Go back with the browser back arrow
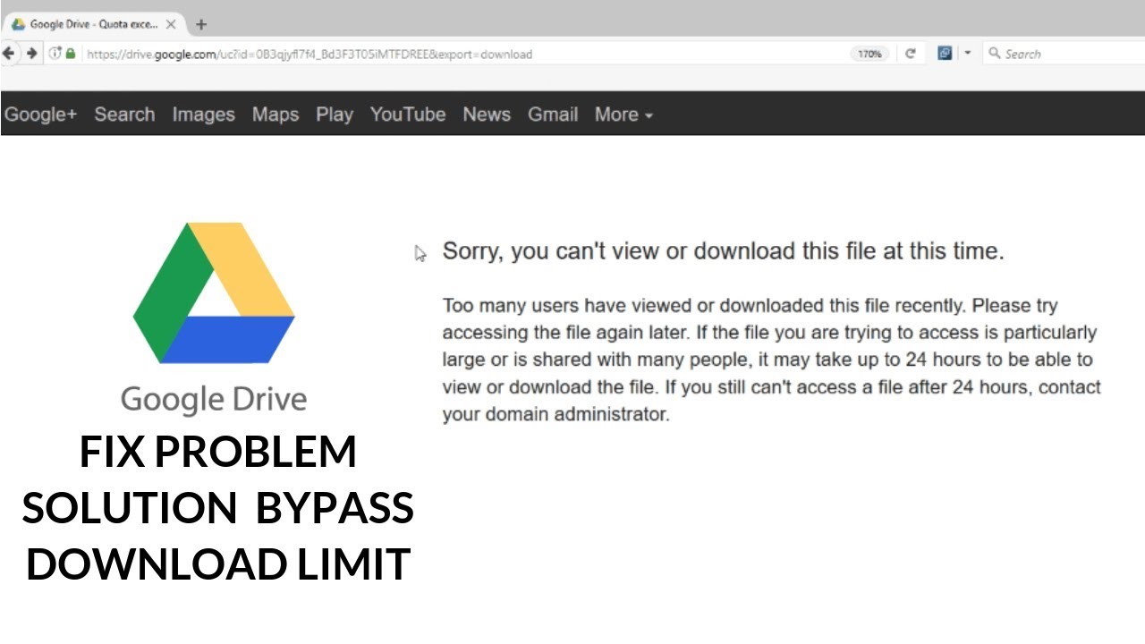Viewport: 1145px width, 644px height. 9,54
